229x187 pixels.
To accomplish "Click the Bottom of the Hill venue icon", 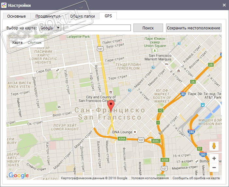I will point(197,161).
